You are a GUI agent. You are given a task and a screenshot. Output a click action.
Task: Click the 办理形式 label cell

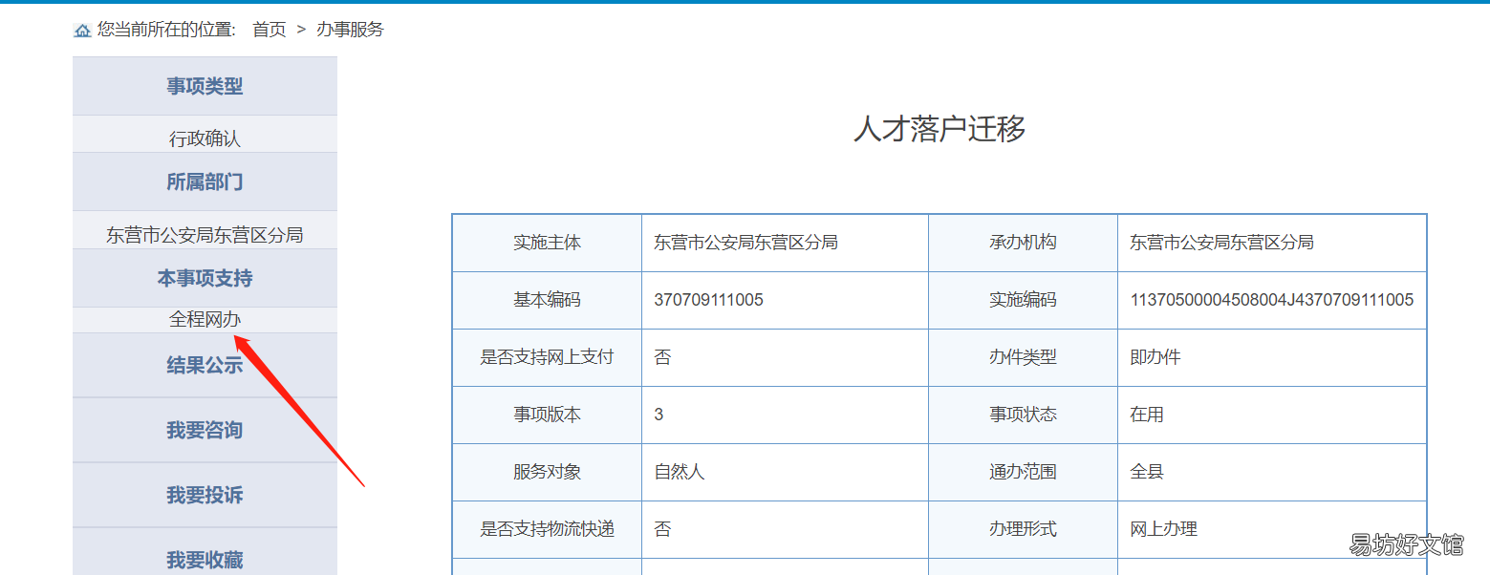pyautogui.click(x=1023, y=529)
